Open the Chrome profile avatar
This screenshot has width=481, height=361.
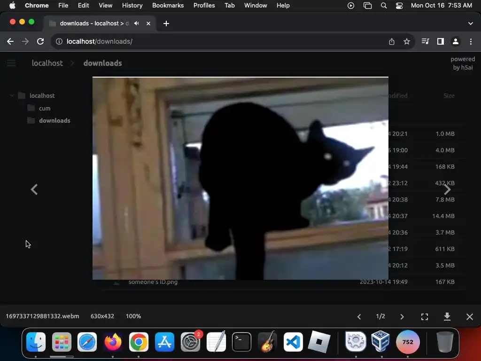(x=456, y=41)
